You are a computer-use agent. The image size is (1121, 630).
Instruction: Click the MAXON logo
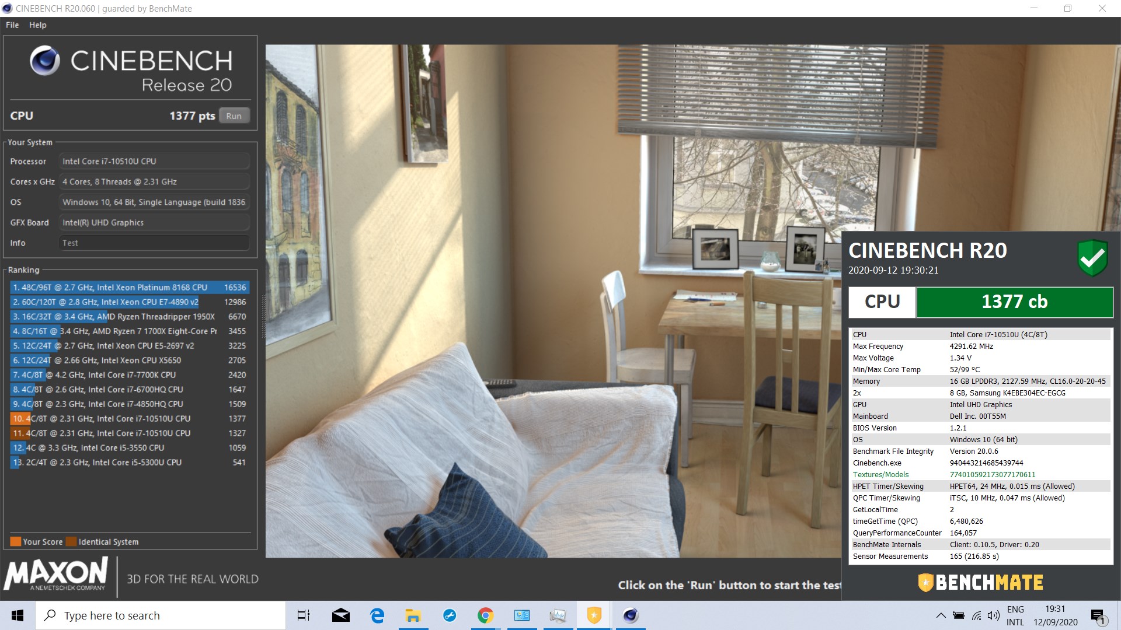click(56, 574)
